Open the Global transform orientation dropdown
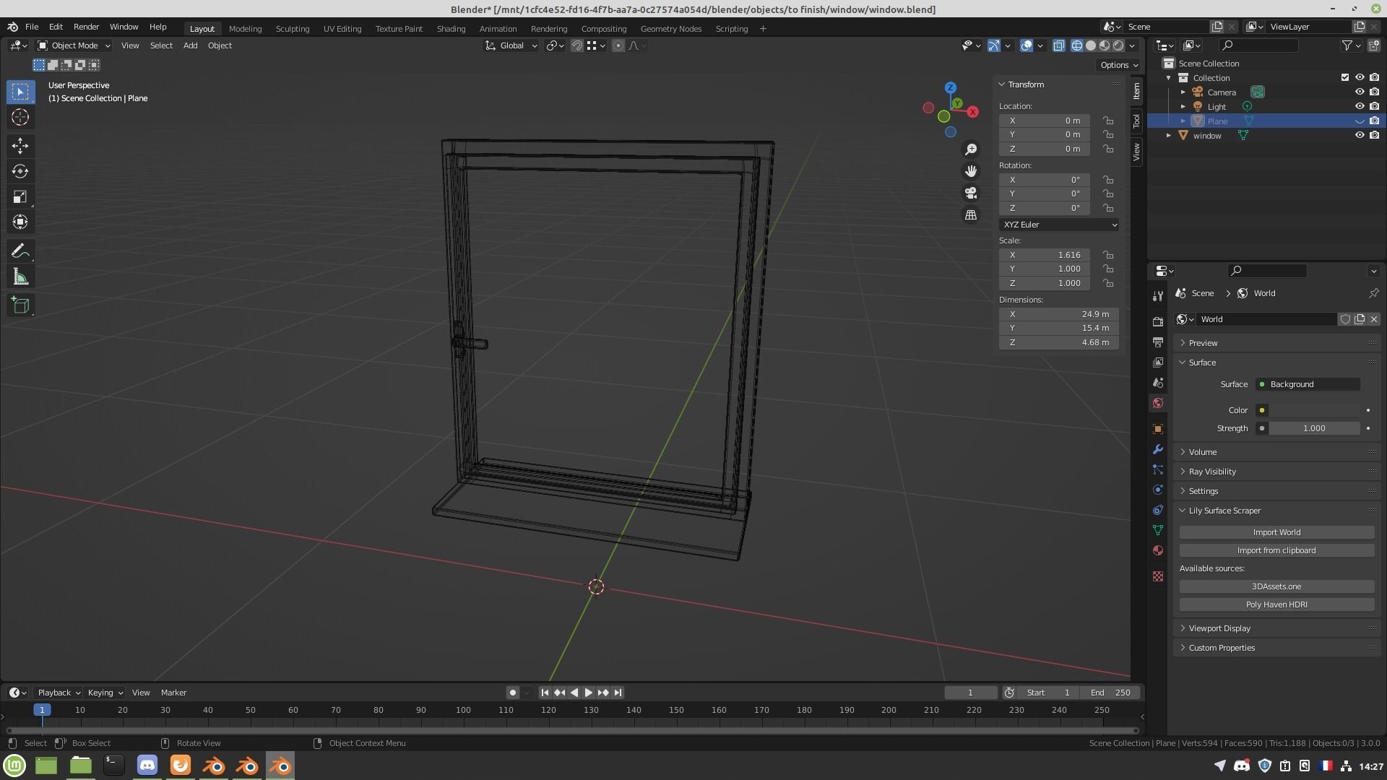Image resolution: width=1387 pixels, height=780 pixels. coord(511,45)
